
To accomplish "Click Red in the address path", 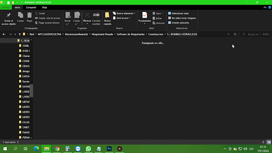I will [x=32, y=34].
